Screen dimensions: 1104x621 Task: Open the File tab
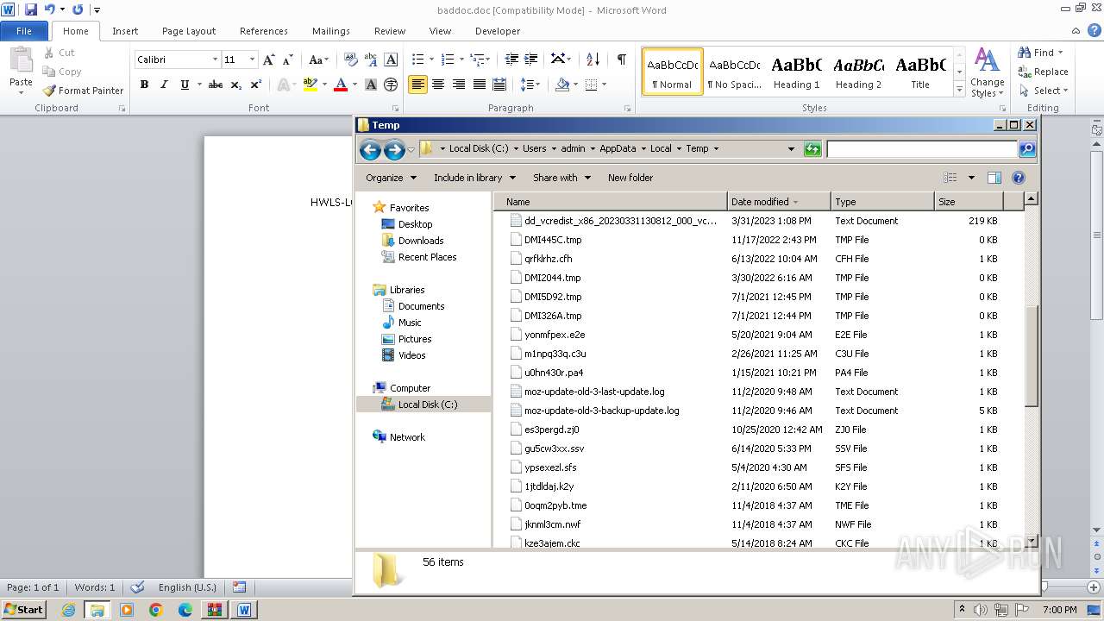[x=24, y=31]
